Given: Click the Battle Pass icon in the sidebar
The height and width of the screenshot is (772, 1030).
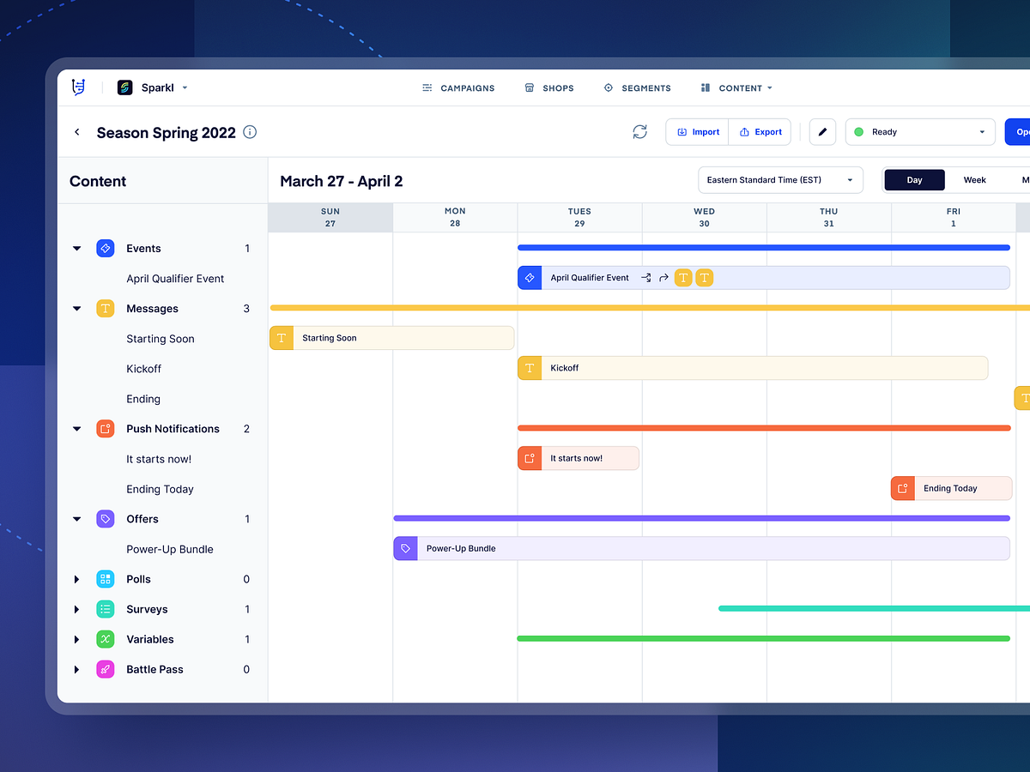Looking at the screenshot, I should point(105,669).
